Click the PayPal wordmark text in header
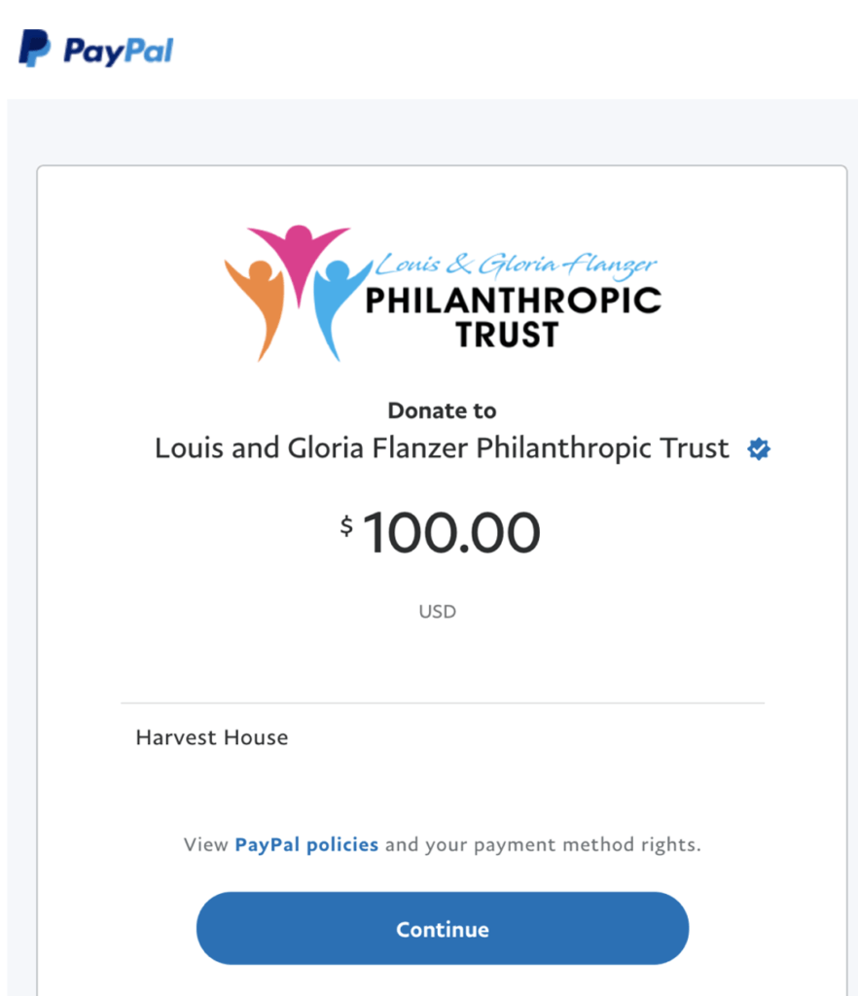Viewport: 858px width, 996px height. (x=118, y=50)
